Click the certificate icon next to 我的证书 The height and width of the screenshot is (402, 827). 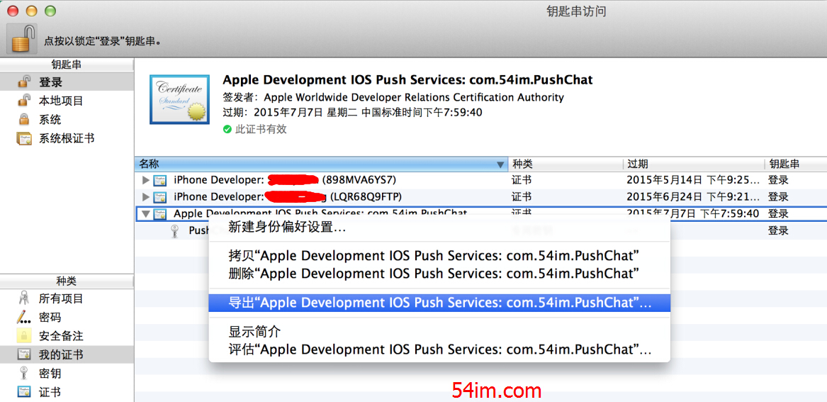pyautogui.click(x=24, y=354)
